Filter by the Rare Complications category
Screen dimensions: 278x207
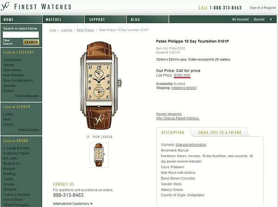[x=18, y=80]
